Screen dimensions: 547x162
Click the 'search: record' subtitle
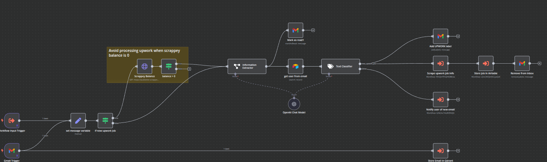click(x=295, y=79)
